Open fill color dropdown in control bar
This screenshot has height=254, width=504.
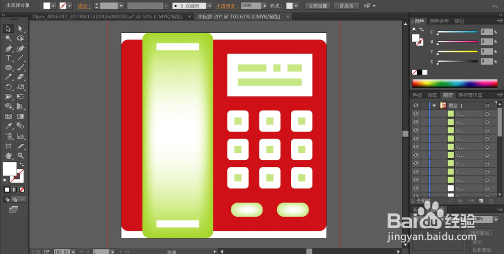click(x=53, y=6)
